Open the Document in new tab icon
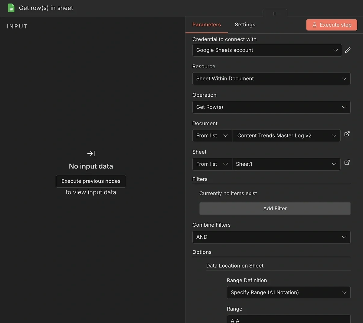Image resolution: width=363 pixels, height=323 pixels. 347,134
